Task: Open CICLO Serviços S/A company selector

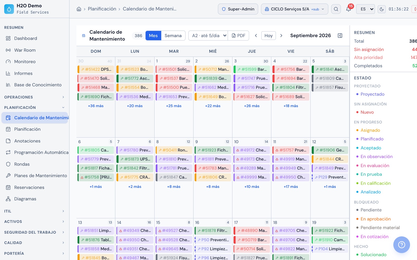Action: pyautogui.click(x=295, y=9)
